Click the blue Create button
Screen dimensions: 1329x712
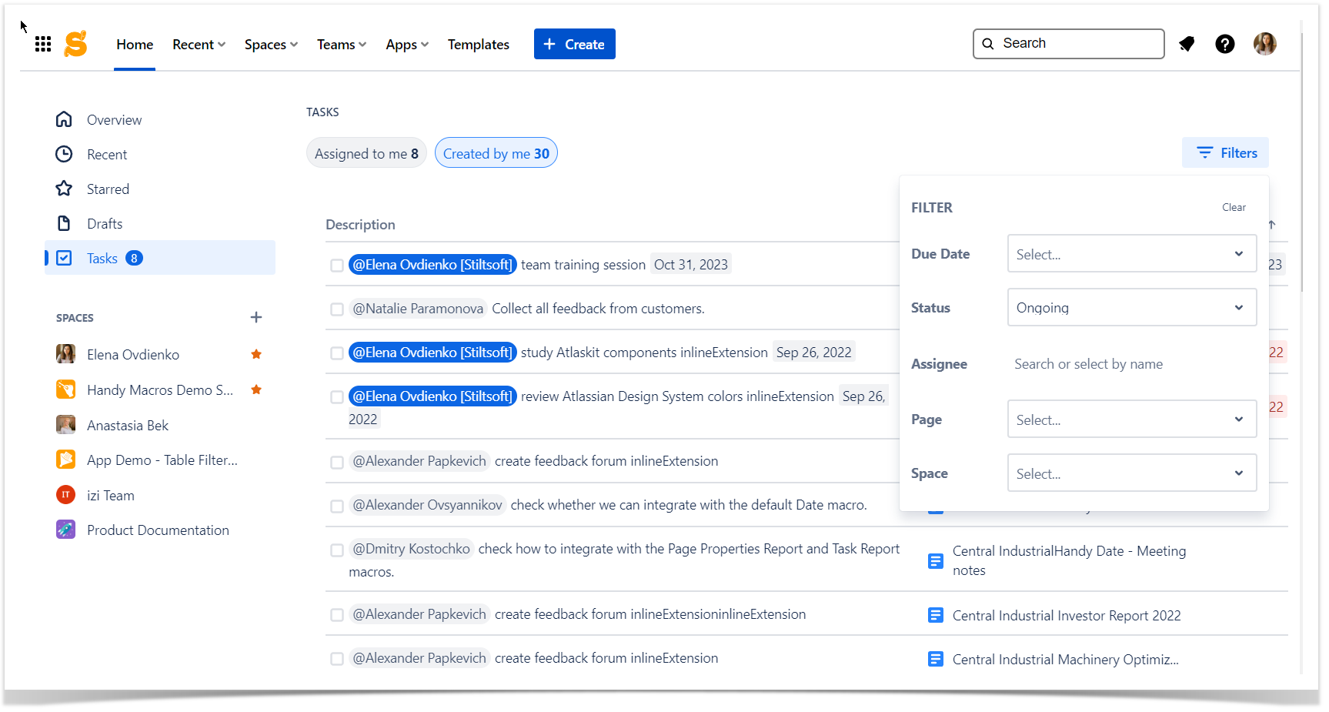tap(575, 44)
